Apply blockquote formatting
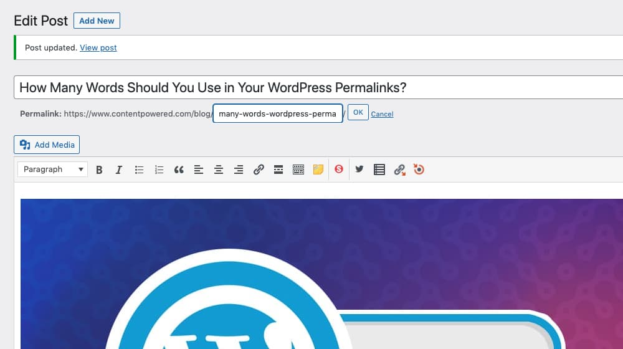 tap(179, 170)
